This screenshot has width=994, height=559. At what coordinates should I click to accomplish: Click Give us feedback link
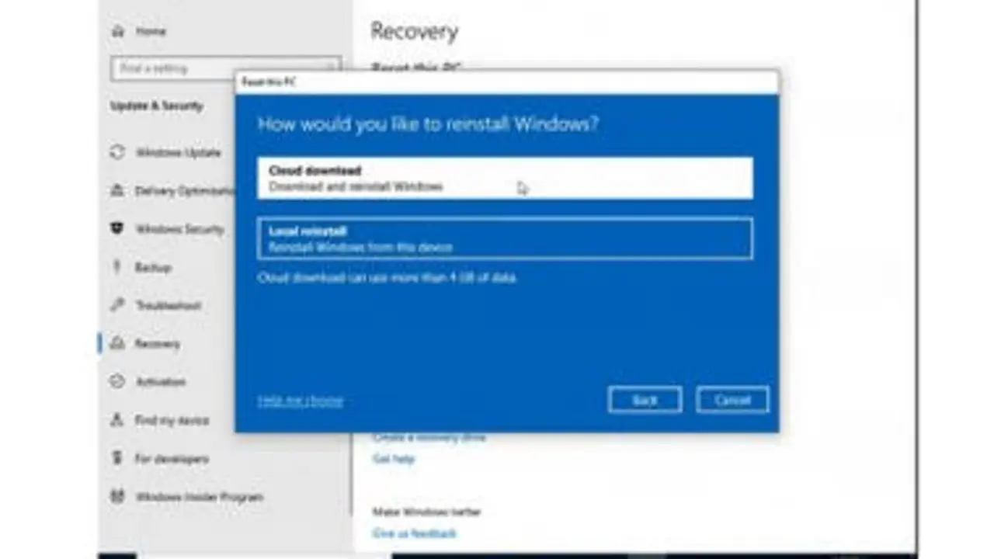click(x=415, y=533)
